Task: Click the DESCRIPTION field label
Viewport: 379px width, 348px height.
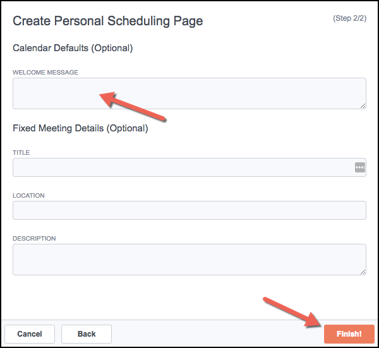Action: tap(34, 239)
